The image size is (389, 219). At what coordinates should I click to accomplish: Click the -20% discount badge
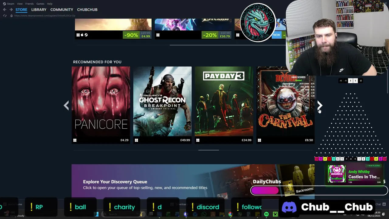pos(210,35)
